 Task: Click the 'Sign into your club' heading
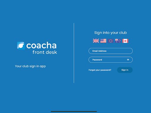[111, 33]
